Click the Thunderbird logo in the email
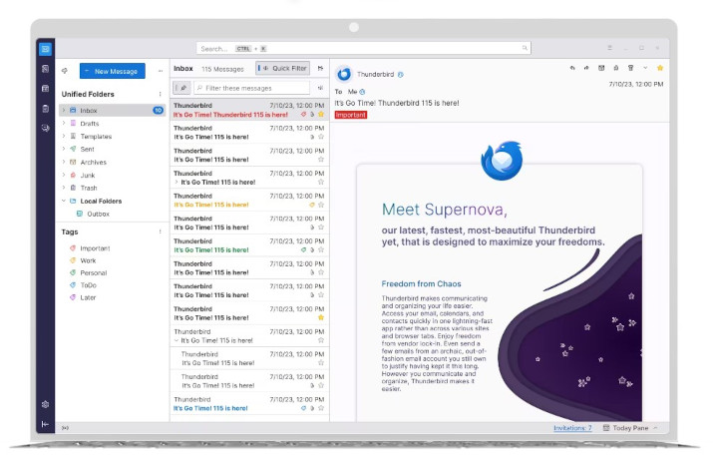Viewport: 713px width, 455px height. tap(502, 161)
